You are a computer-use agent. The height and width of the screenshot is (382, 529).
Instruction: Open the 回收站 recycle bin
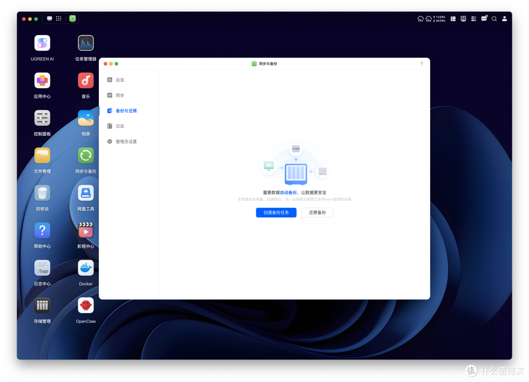pos(42,193)
